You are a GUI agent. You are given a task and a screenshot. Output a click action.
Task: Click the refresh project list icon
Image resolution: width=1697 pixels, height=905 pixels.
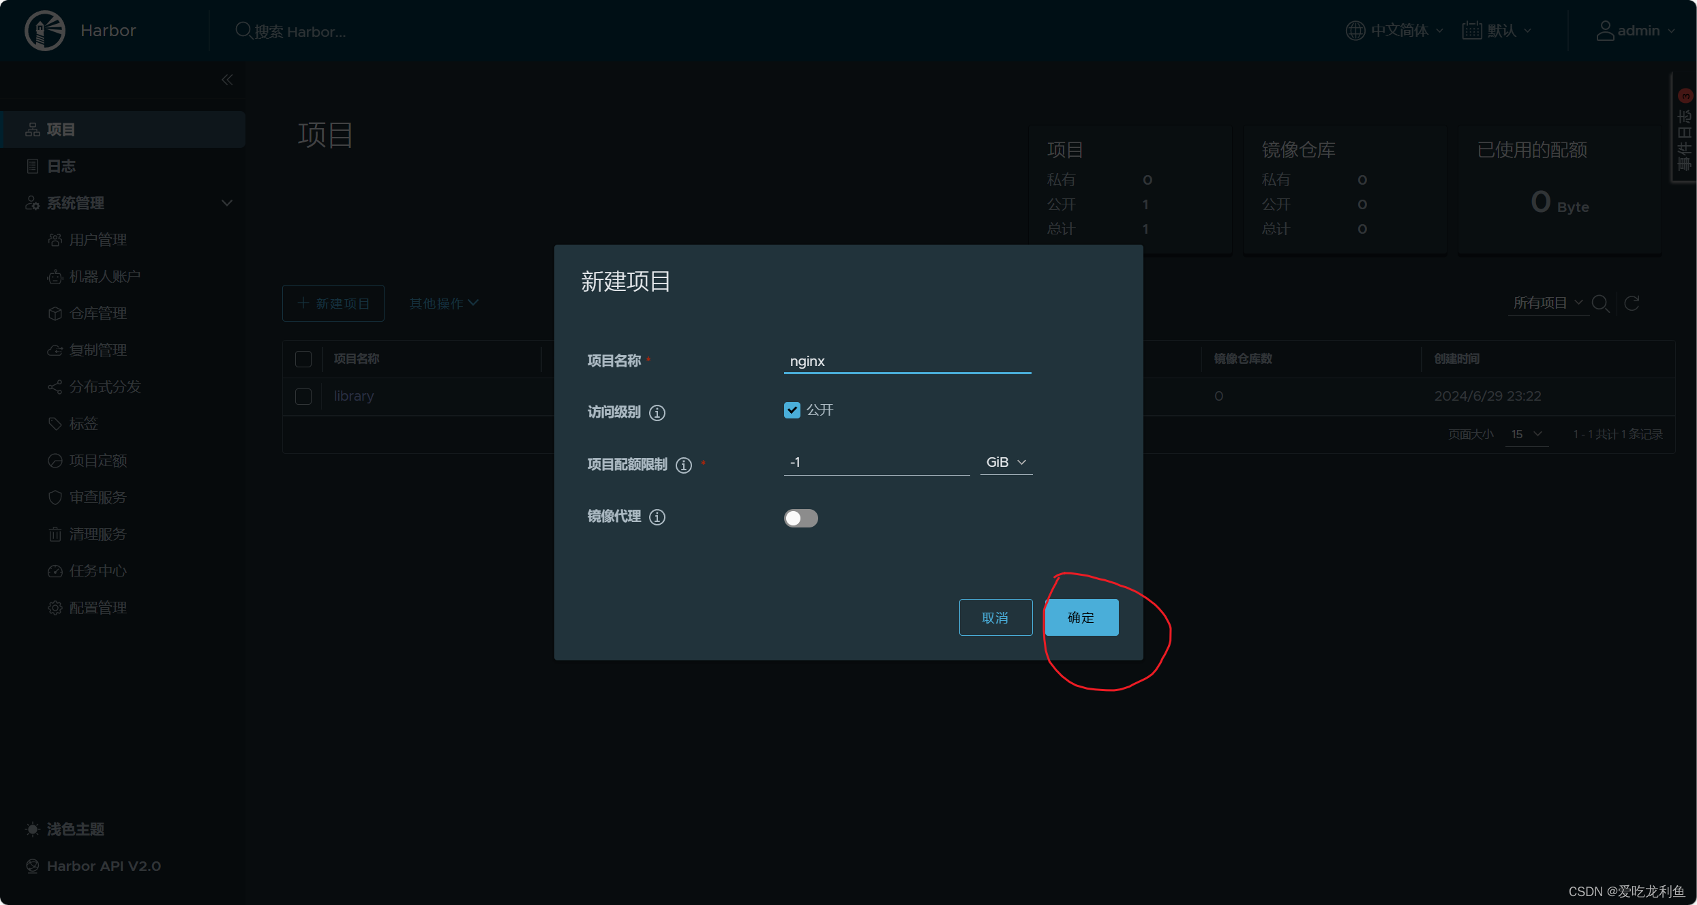click(1632, 303)
